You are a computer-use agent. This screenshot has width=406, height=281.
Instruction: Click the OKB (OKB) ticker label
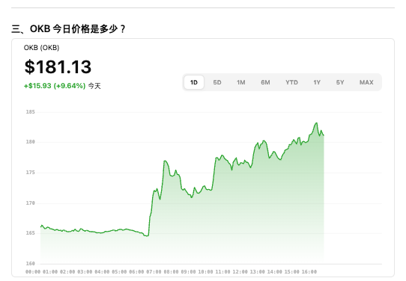pos(41,48)
